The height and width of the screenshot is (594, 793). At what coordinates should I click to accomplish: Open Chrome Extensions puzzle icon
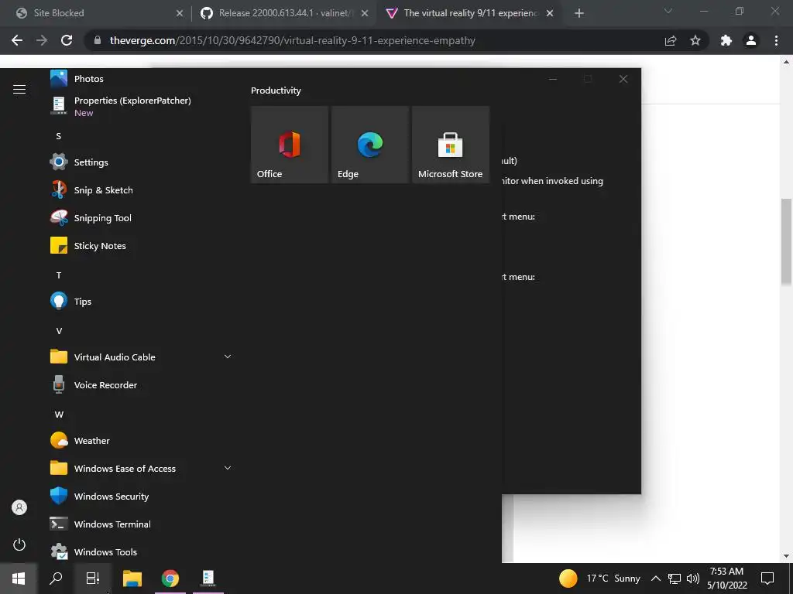(x=726, y=40)
